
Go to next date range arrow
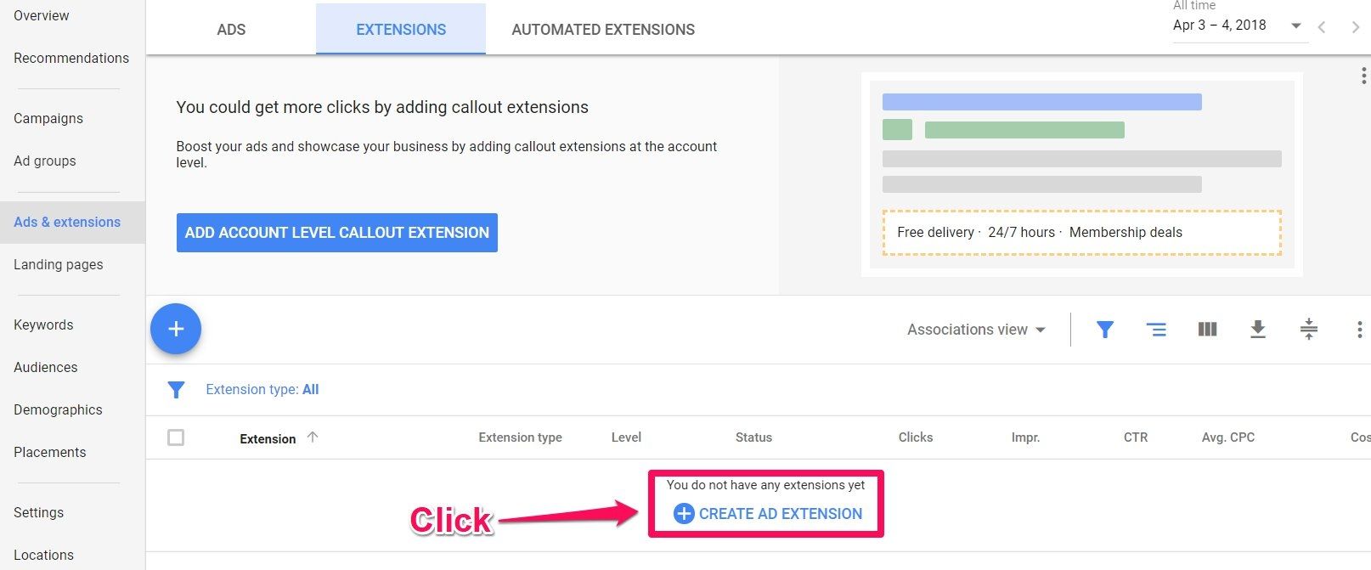pos(1355,27)
